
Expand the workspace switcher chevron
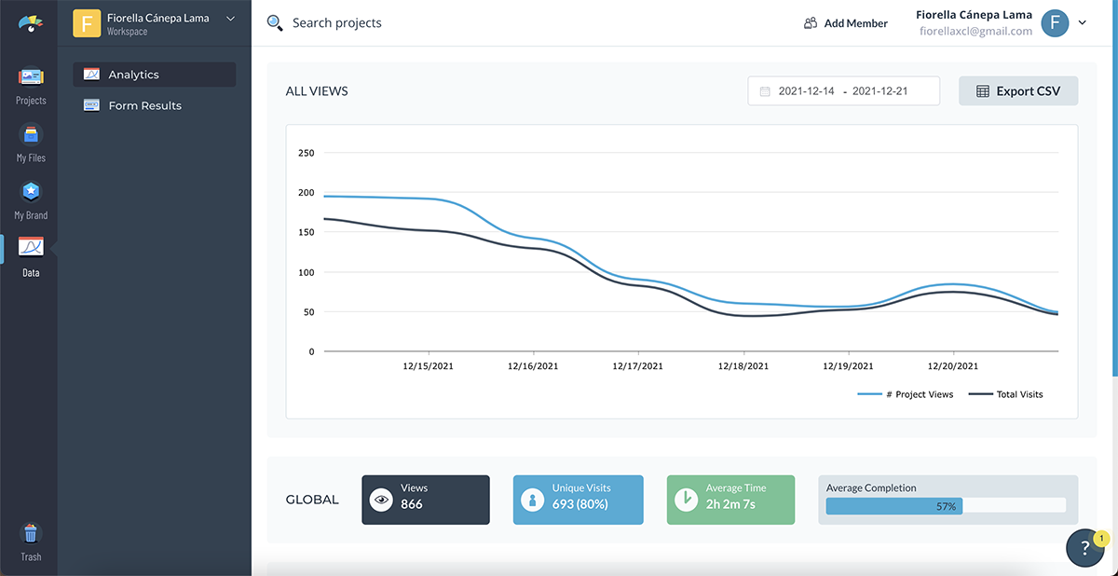tap(230, 19)
